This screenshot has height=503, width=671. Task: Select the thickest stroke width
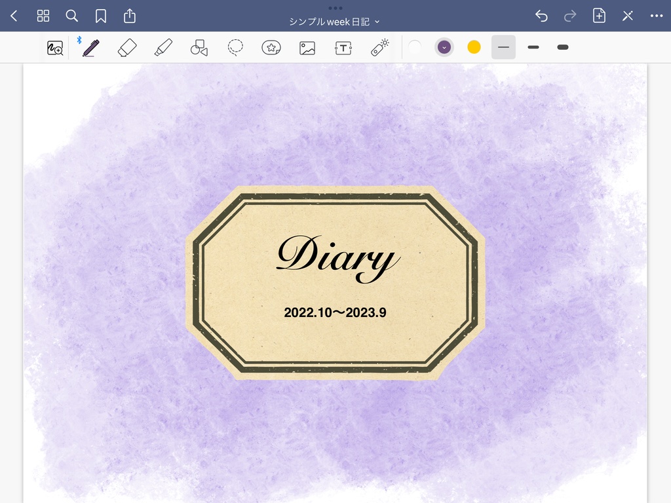click(563, 47)
